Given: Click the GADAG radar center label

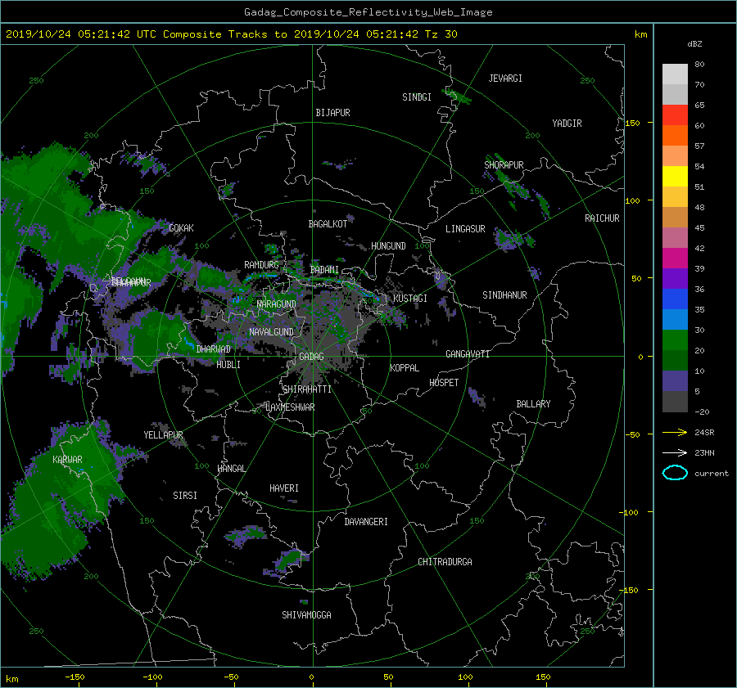Looking at the screenshot, I should (x=311, y=357).
